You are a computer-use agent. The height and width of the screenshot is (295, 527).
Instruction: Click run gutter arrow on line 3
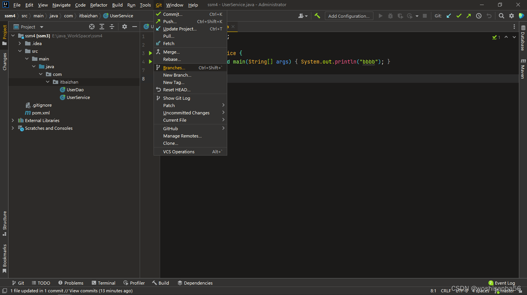(150, 53)
